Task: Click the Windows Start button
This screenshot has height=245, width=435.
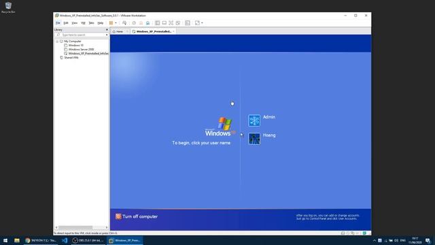Action: (x=5, y=240)
